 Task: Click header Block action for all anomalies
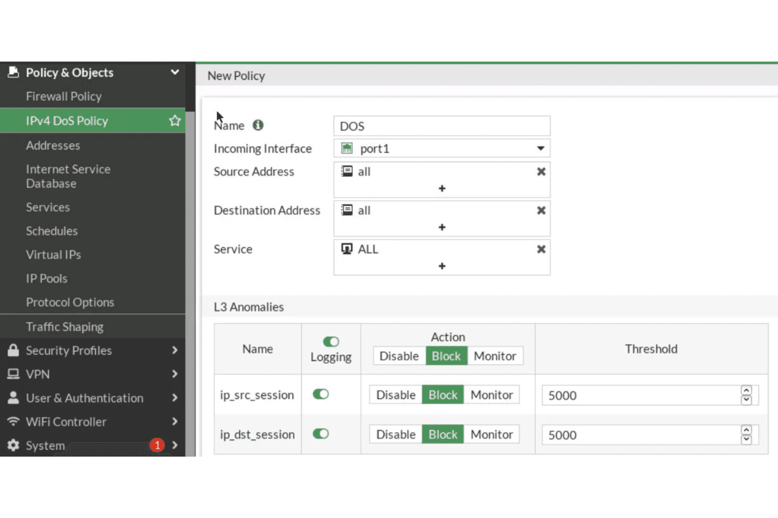tap(446, 356)
